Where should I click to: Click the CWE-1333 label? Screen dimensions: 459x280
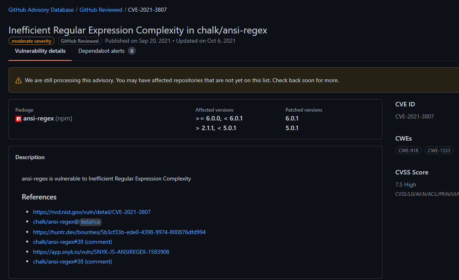point(438,150)
